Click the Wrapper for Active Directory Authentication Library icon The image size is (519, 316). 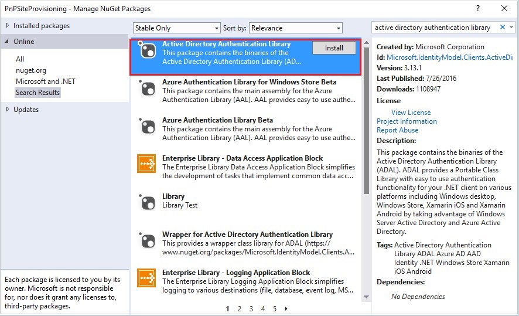[x=147, y=240]
